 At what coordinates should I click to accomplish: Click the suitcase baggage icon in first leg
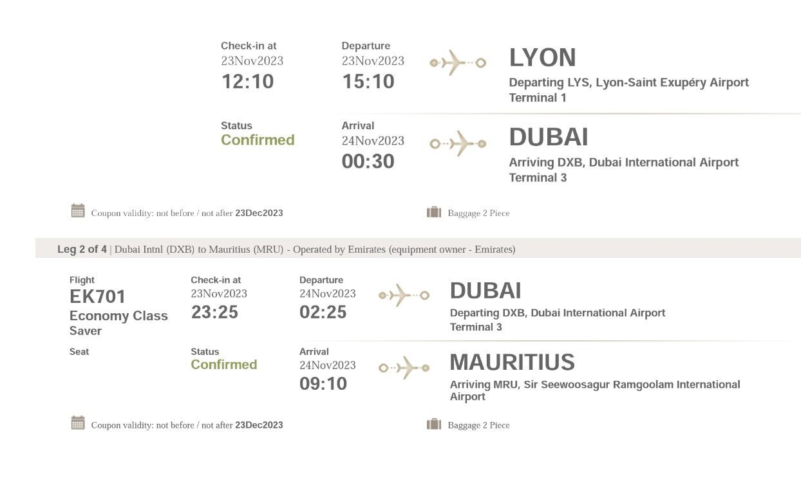434,212
